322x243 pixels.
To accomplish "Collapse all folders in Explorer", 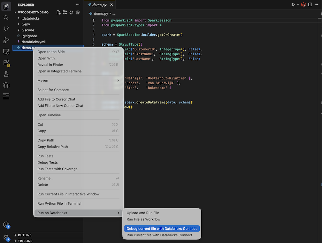I will click(x=78, y=12).
